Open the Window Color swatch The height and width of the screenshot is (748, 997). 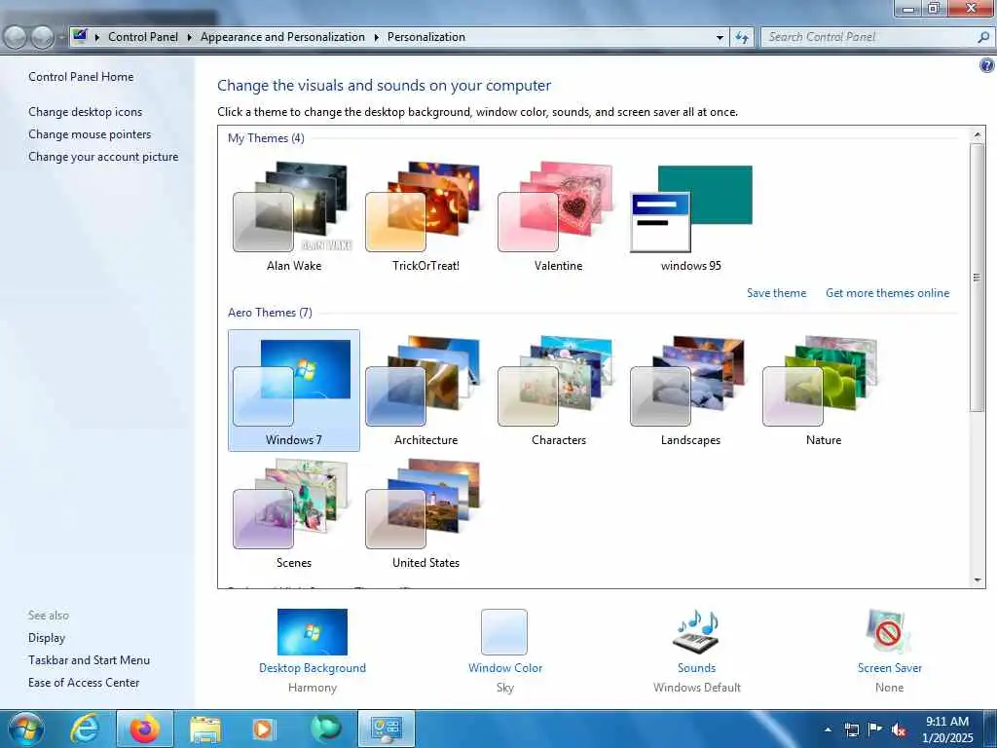(504, 631)
